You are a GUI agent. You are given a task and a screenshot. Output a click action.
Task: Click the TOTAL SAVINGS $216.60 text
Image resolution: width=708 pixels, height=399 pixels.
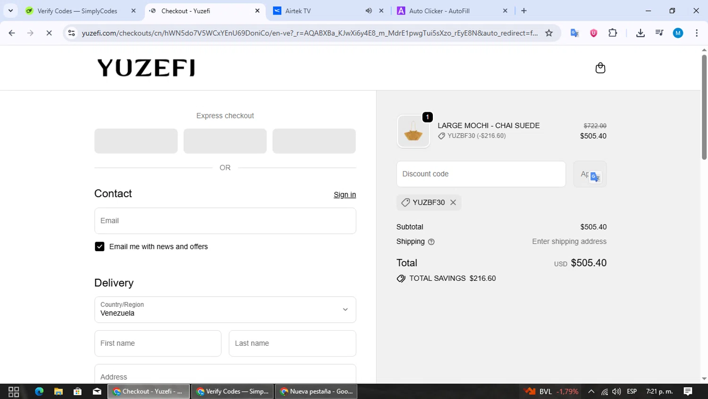point(452,278)
